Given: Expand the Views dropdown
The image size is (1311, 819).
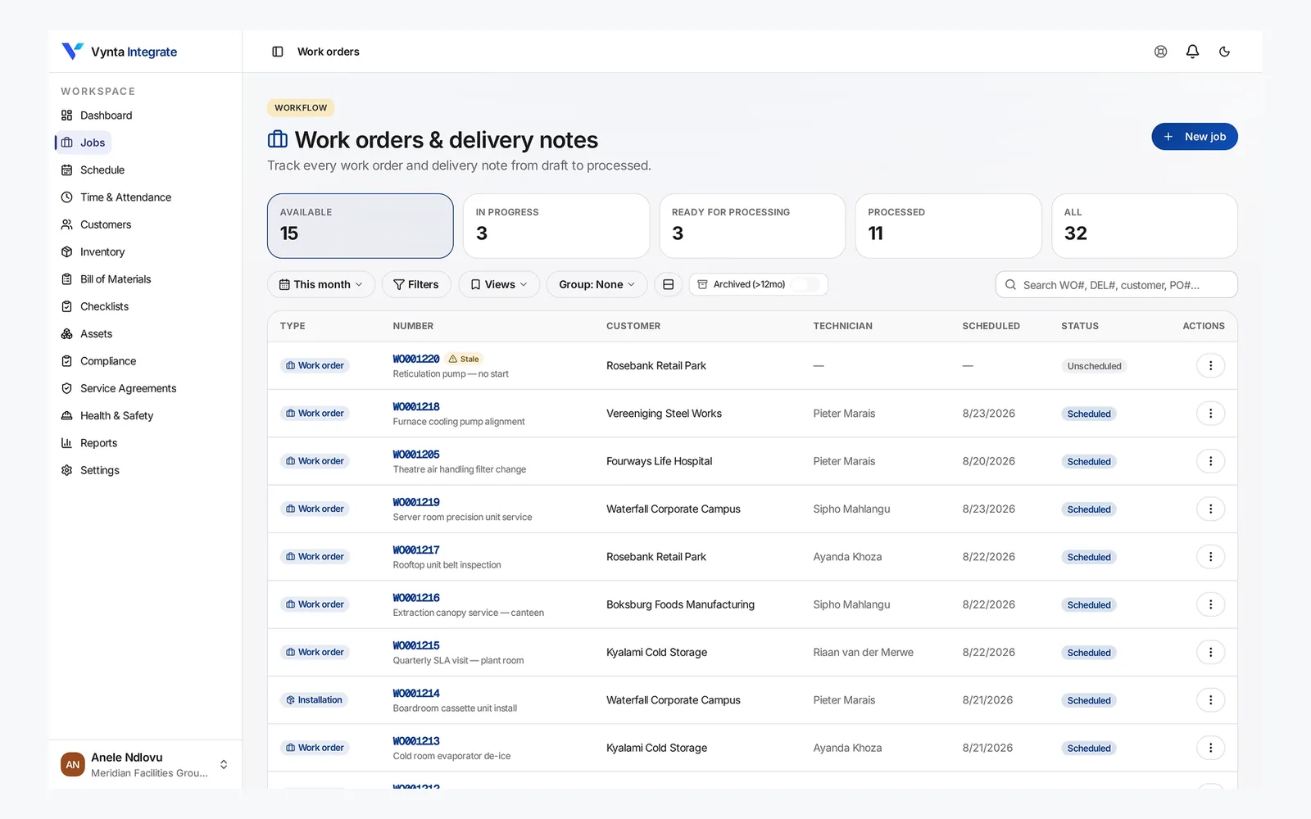Looking at the screenshot, I should click(x=498, y=284).
